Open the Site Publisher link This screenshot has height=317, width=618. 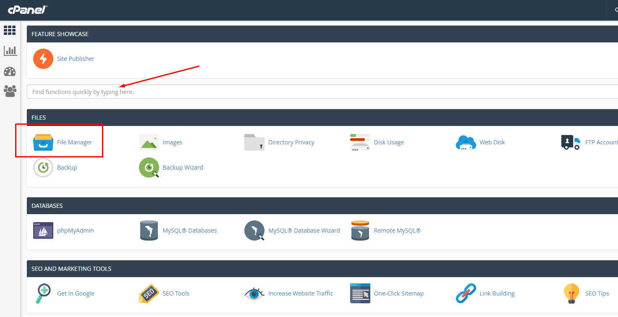pyautogui.click(x=76, y=59)
